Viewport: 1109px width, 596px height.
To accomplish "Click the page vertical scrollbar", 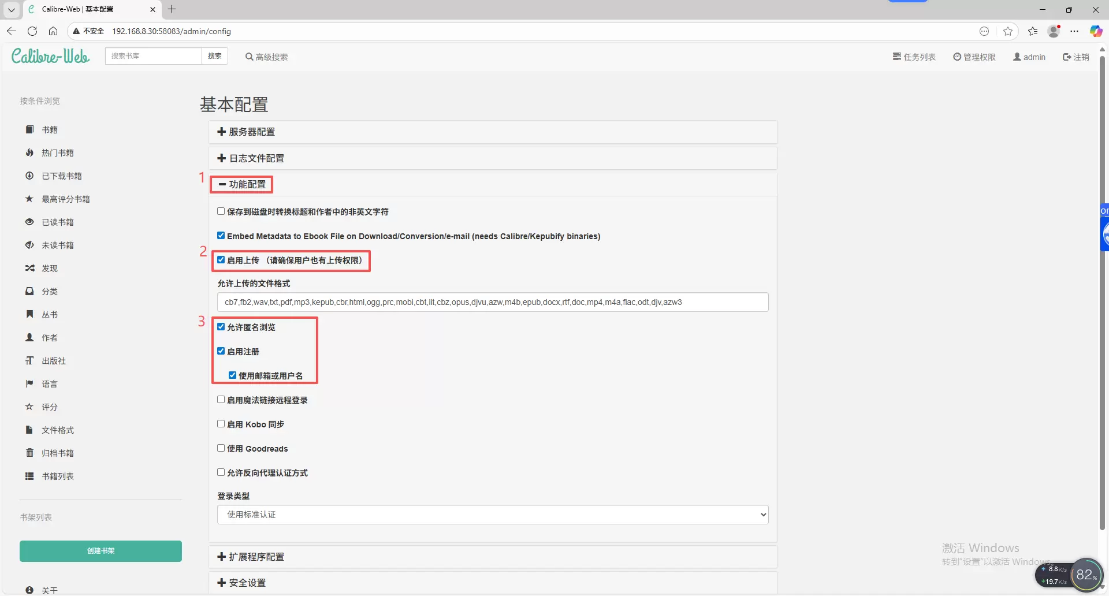I will (x=1102, y=289).
